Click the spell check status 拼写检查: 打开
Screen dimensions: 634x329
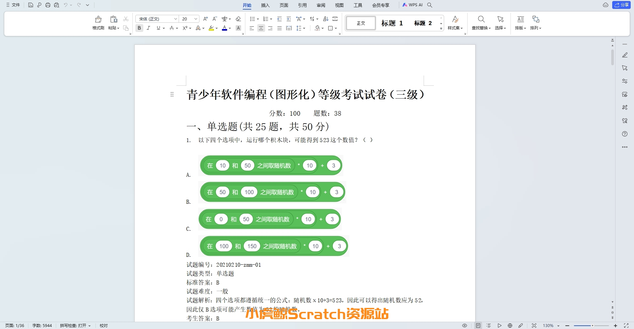pos(75,325)
